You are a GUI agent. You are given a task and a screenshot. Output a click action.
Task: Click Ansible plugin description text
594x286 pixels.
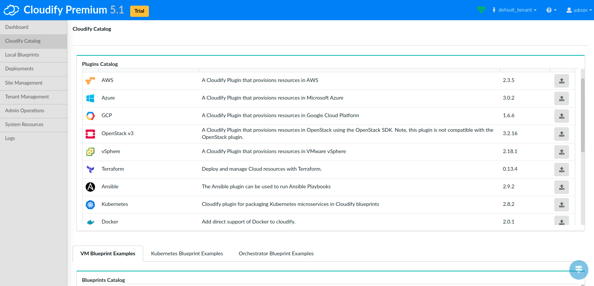(266, 187)
